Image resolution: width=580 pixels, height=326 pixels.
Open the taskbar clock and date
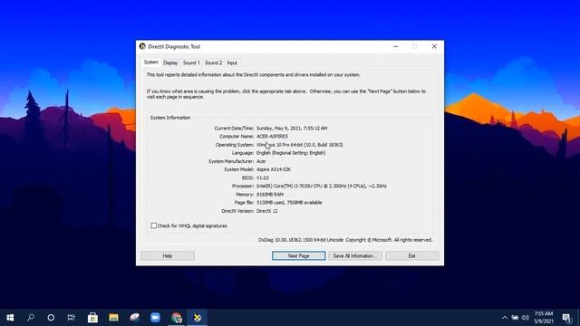(x=544, y=318)
